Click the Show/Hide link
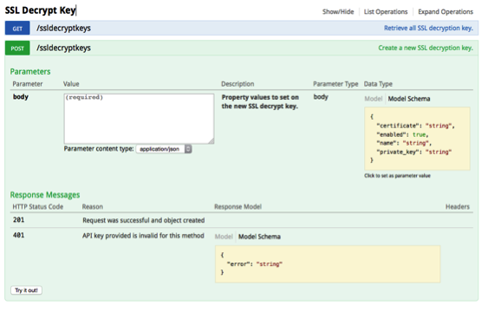The height and width of the screenshot is (312, 488). (338, 12)
